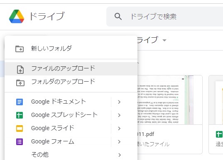This screenshot has height=160, width=223.
Task: Expand the その他 submenu arrow
Action: pos(120,155)
